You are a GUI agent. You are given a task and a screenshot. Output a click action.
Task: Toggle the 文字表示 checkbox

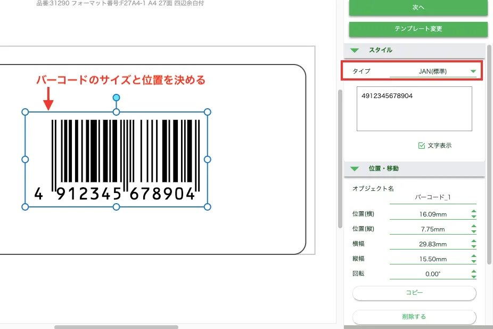(422, 146)
